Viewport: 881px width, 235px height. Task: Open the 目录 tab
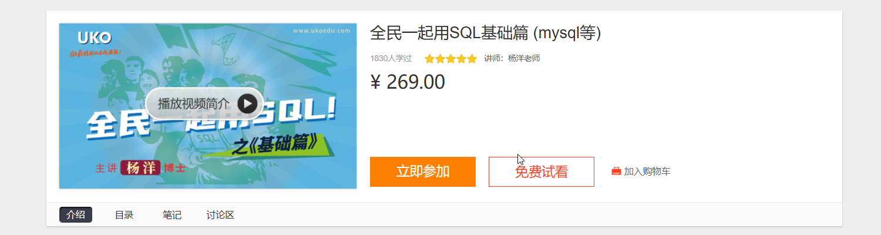(x=124, y=215)
